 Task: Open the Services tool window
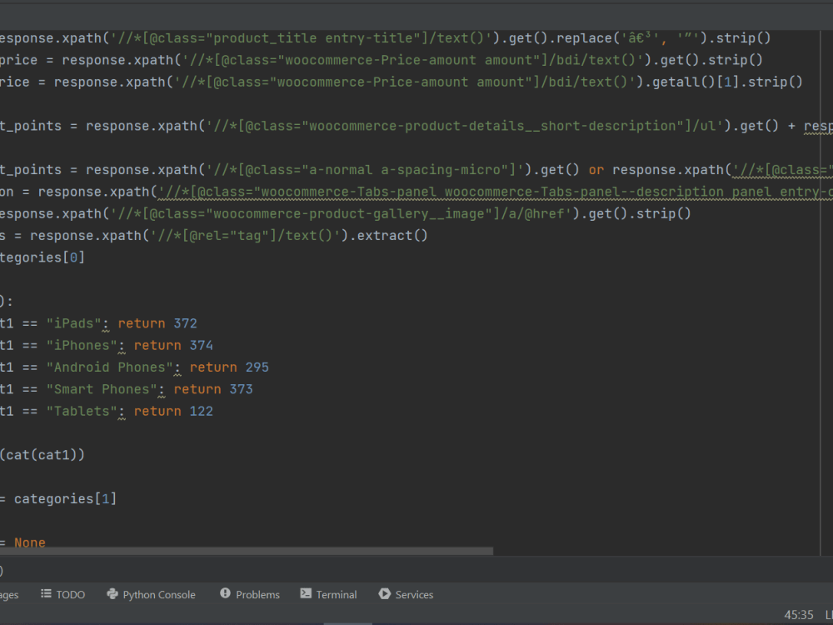406,594
